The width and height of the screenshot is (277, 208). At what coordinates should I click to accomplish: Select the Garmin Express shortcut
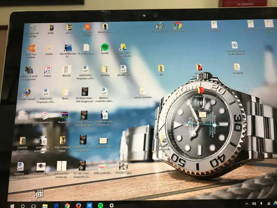pos(27,93)
